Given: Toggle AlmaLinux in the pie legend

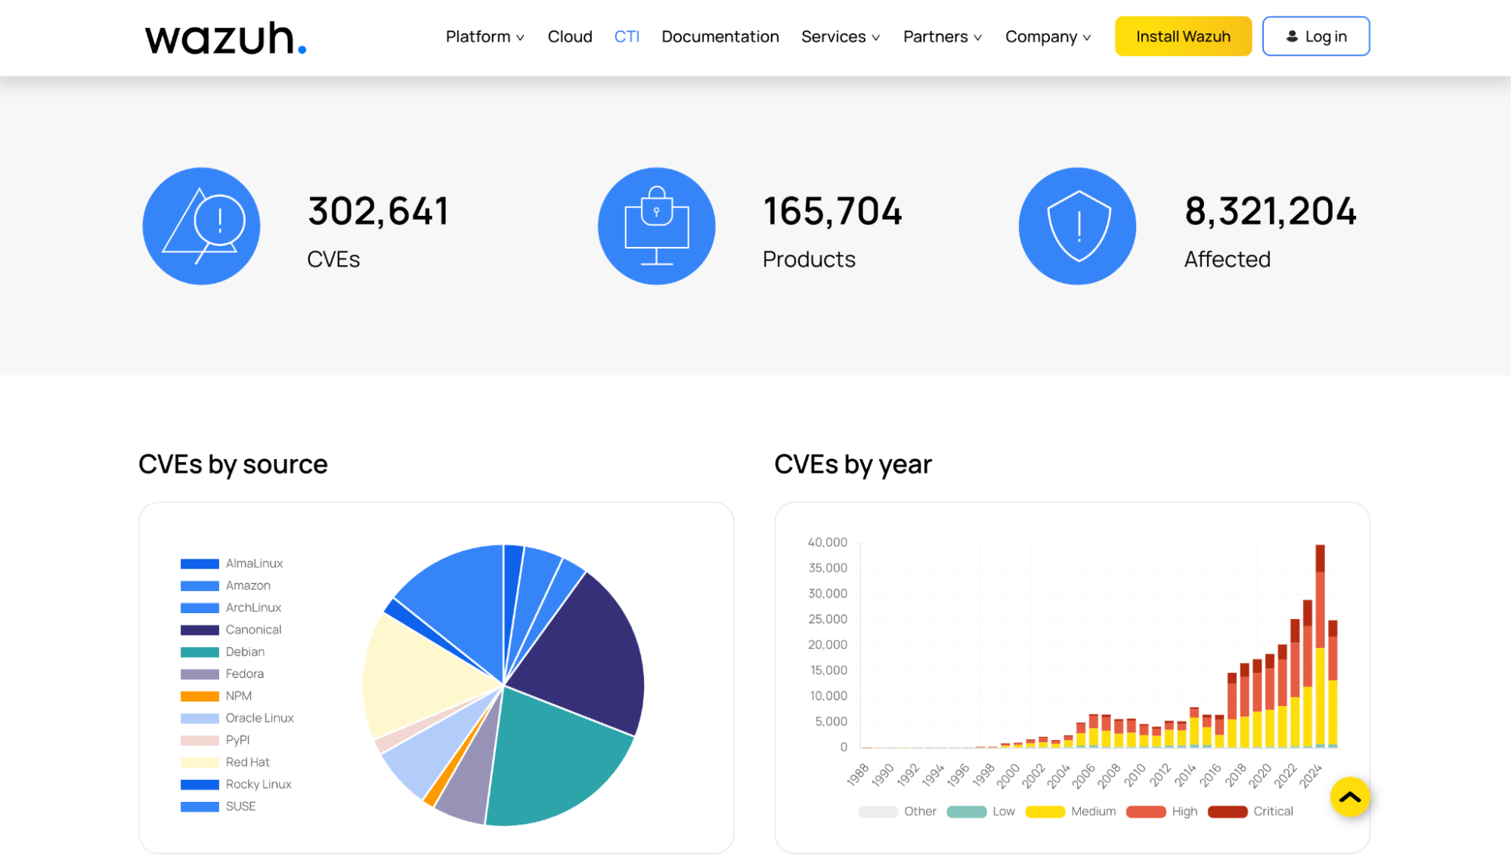Looking at the screenshot, I should click(231, 563).
